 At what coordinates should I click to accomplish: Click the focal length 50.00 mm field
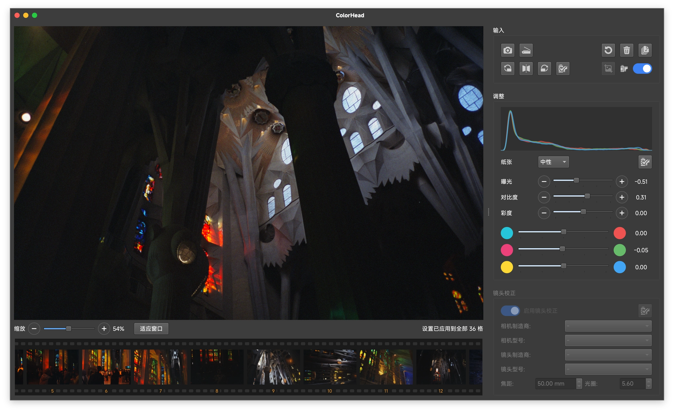tap(555, 384)
